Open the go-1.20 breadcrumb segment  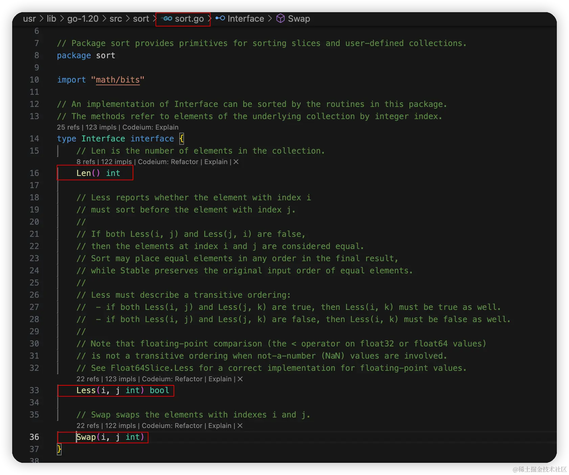83,19
